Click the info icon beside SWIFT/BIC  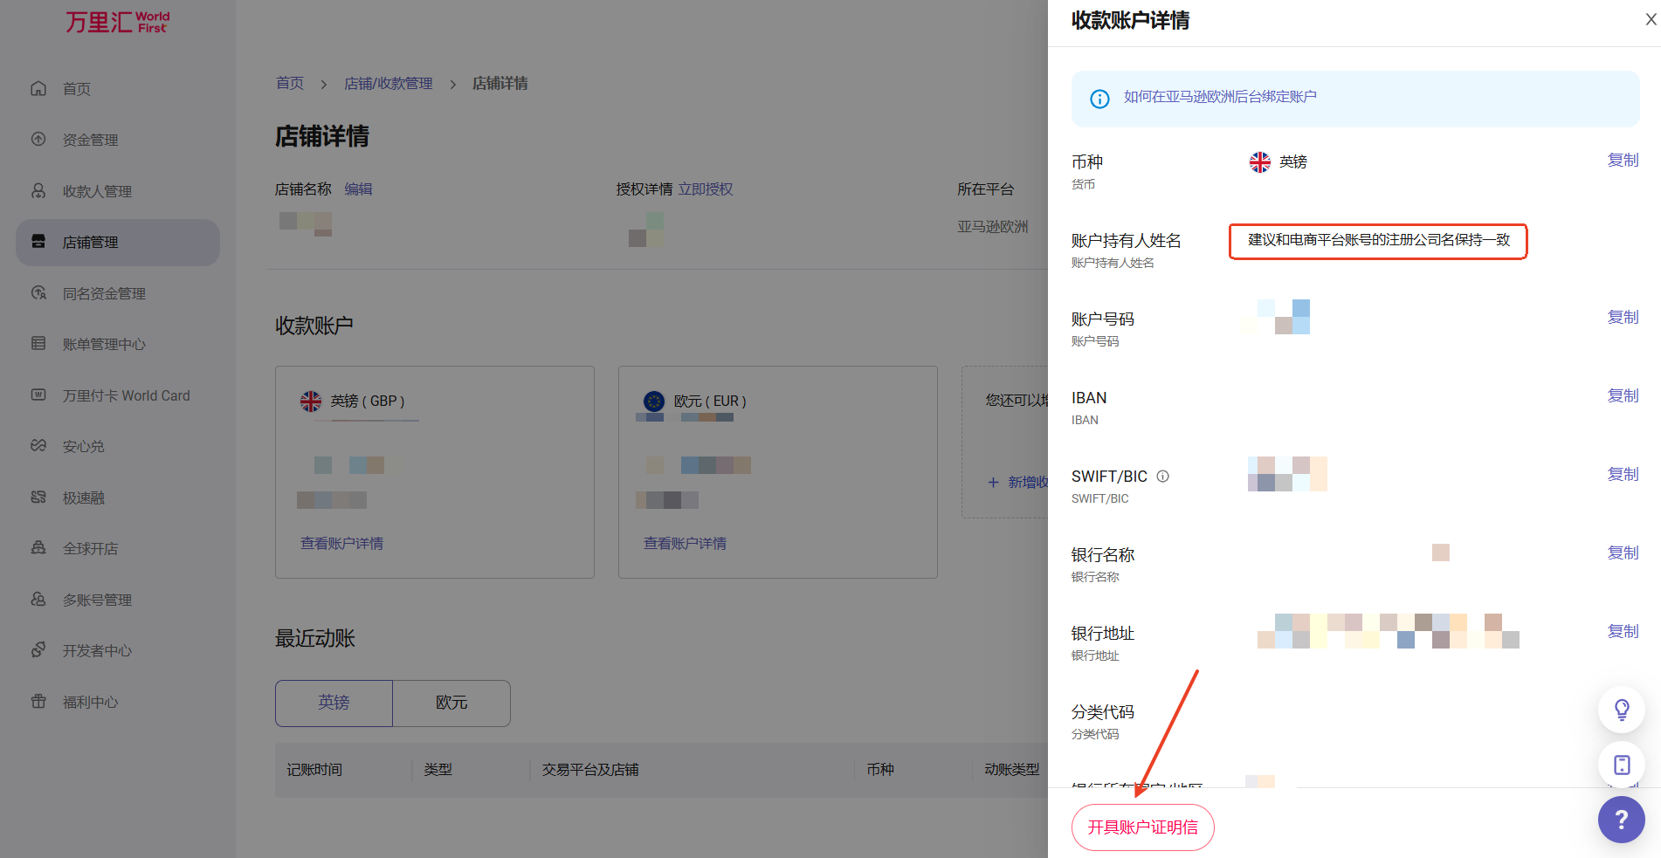click(1163, 477)
